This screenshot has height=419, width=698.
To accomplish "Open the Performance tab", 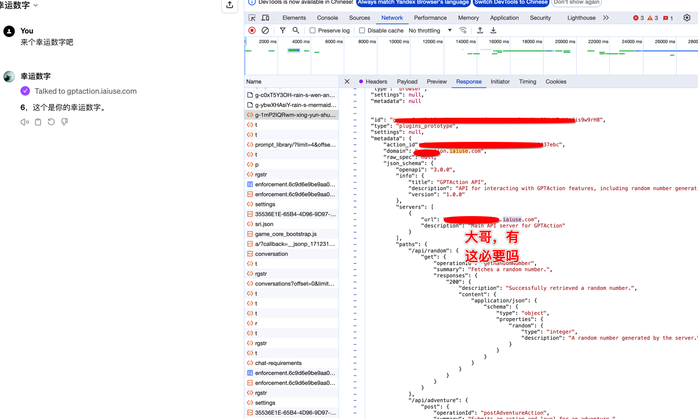I will 430,18.
